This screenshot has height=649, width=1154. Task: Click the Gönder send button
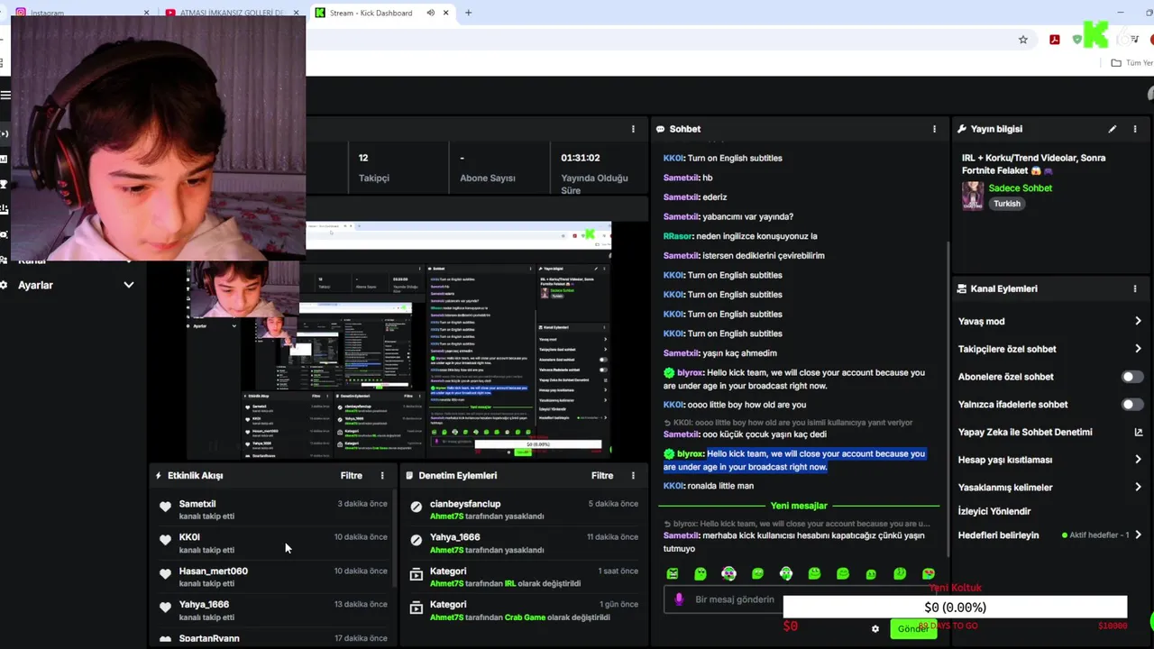(x=912, y=629)
